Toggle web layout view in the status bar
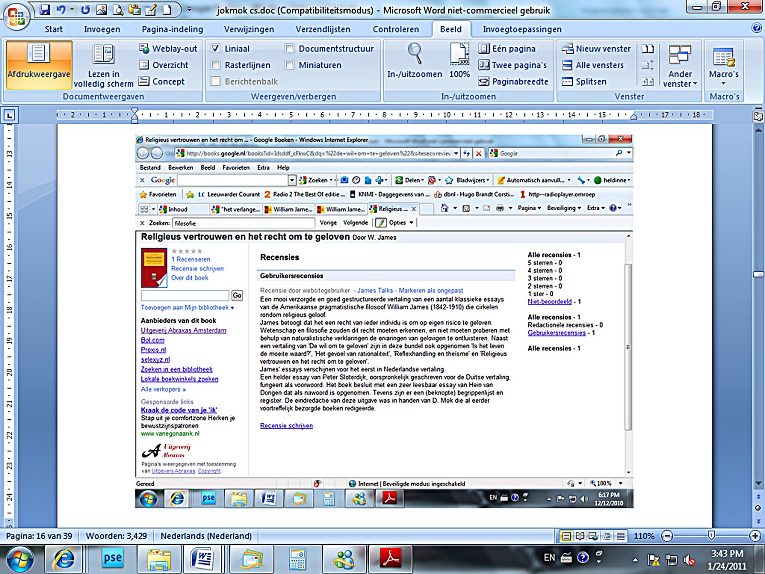Image resolution: width=765 pixels, height=574 pixels. pyautogui.click(x=593, y=536)
